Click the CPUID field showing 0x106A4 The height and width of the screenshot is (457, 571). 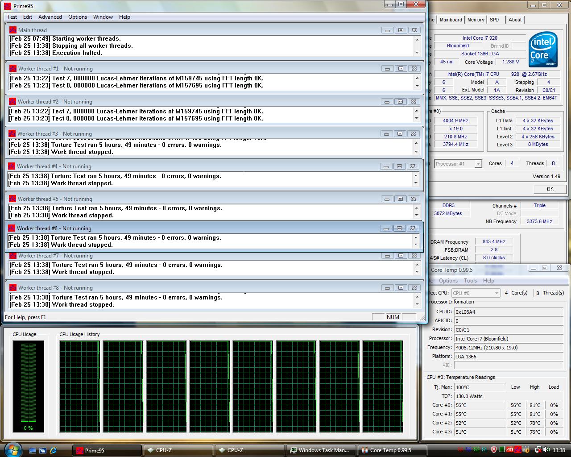point(509,312)
